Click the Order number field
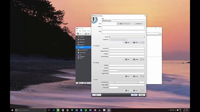The image size is (200, 112). tap(127, 85)
